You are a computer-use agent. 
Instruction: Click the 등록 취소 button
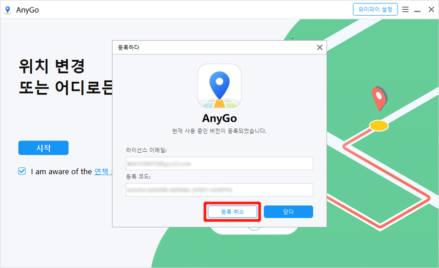coord(232,212)
